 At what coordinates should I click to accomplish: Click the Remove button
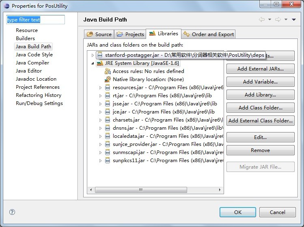(x=261, y=150)
